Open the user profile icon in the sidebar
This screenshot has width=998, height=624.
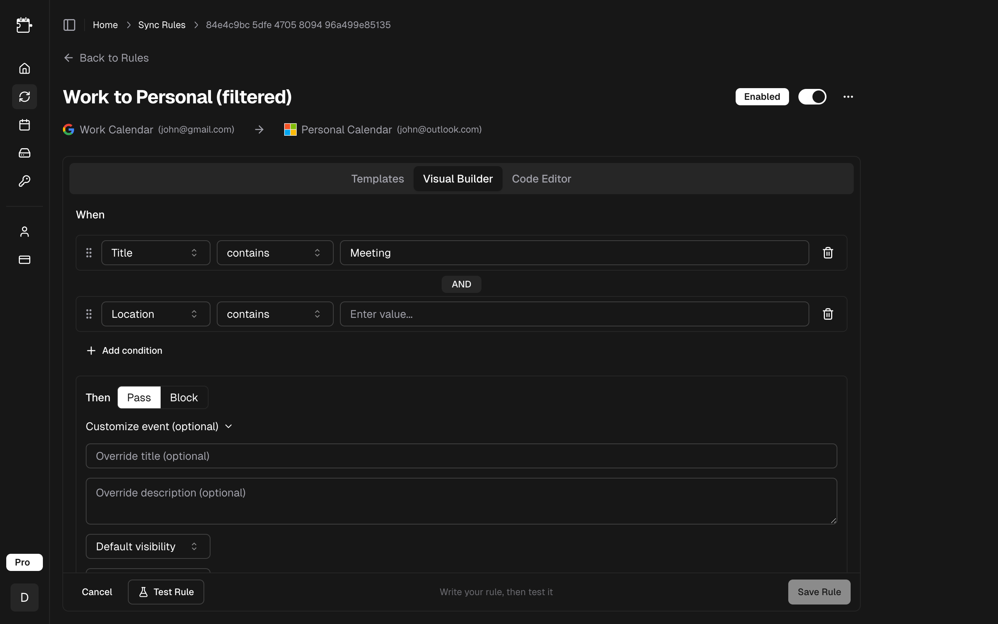[x=24, y=231]
